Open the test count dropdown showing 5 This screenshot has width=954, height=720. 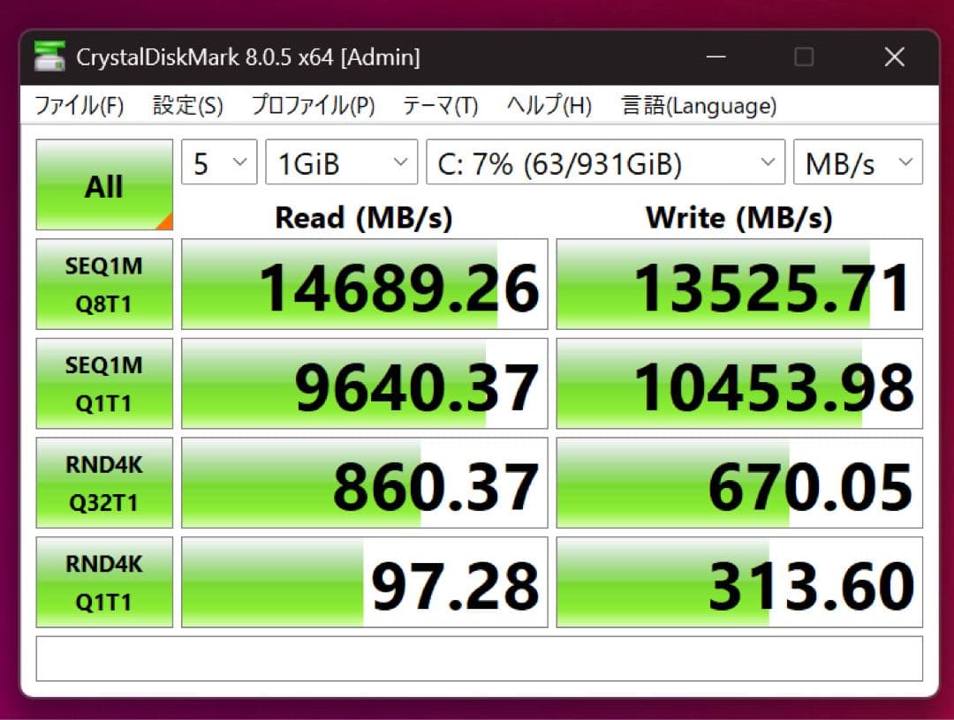(217, 161)
